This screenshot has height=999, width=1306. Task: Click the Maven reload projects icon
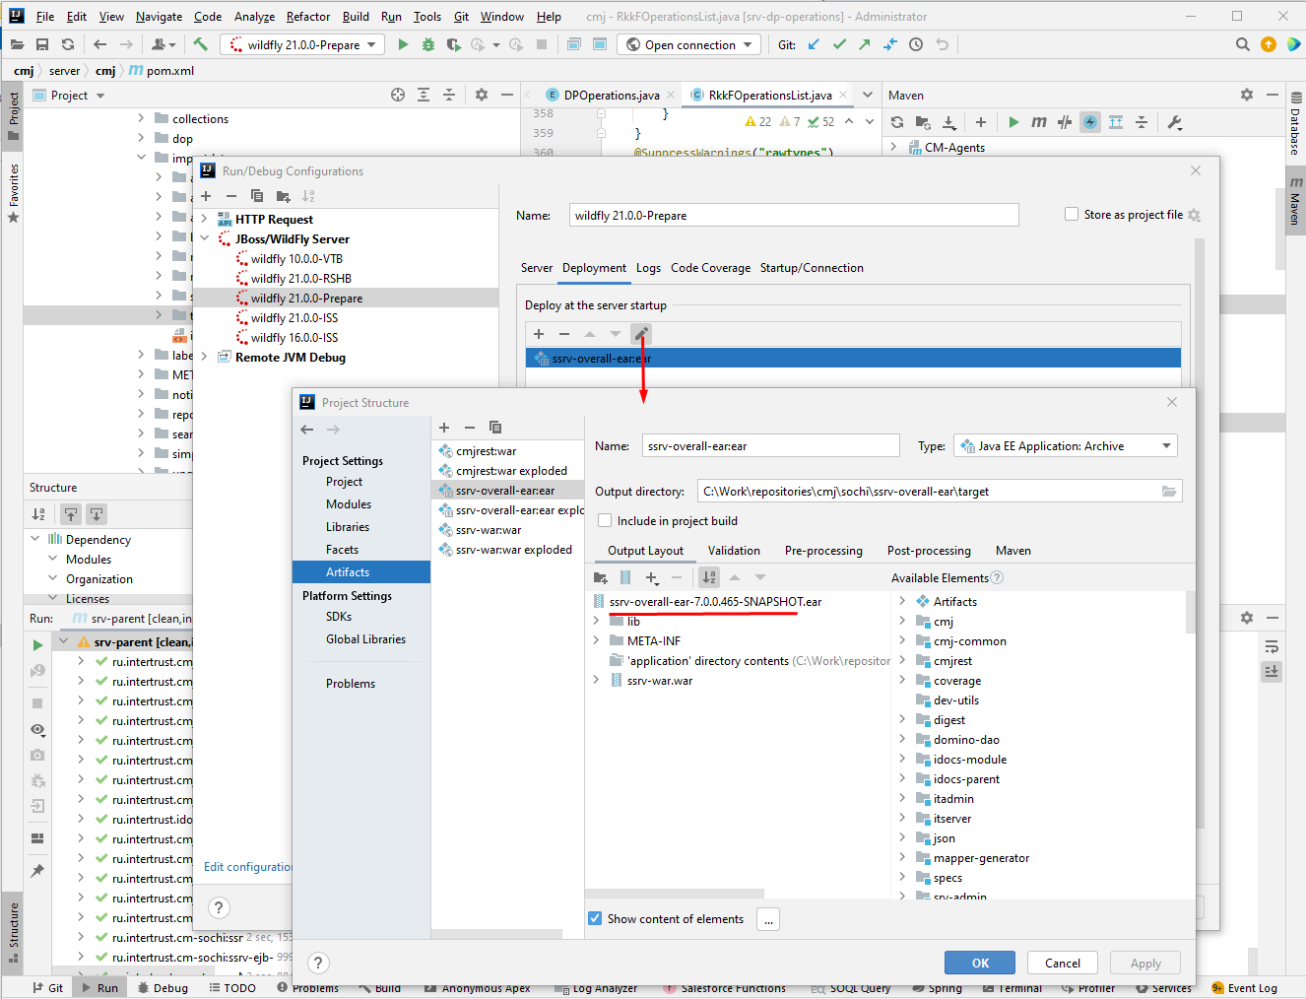[x=897, y=122]
